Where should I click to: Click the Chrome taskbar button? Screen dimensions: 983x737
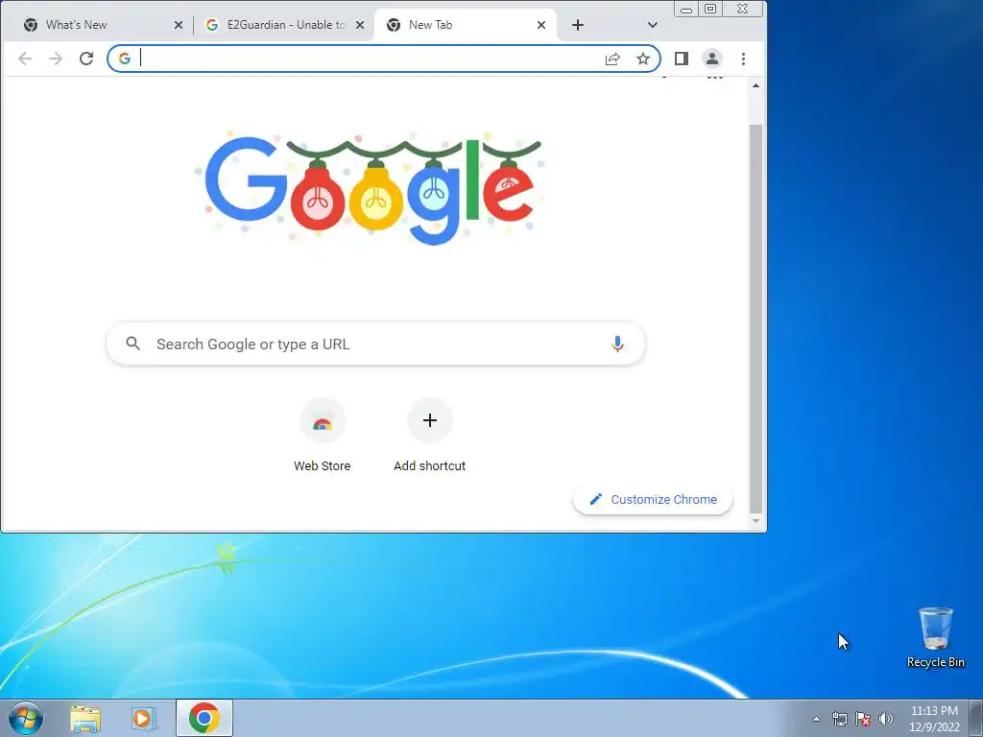pyautogui.click(x=204, y=718)
